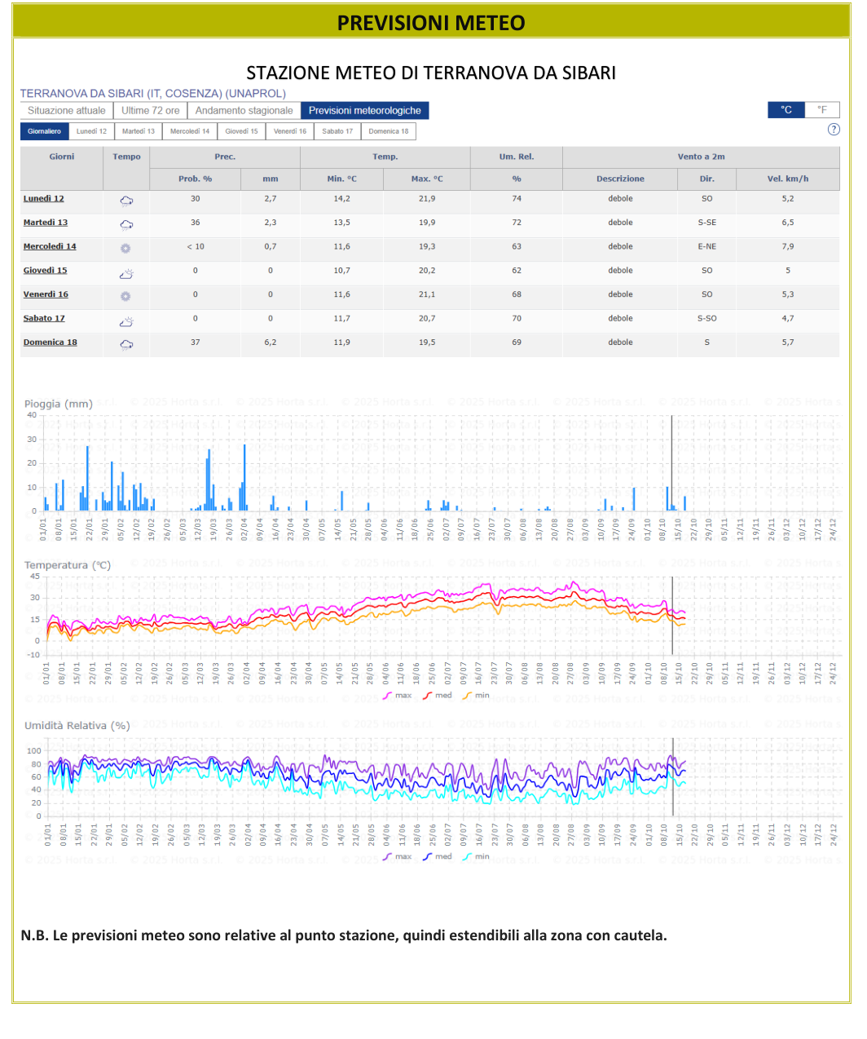The height and width of the screenshot is (1039, 867).
Task: Click the vertical marker in Pioggia chart
Action: [x=671, y=463]
